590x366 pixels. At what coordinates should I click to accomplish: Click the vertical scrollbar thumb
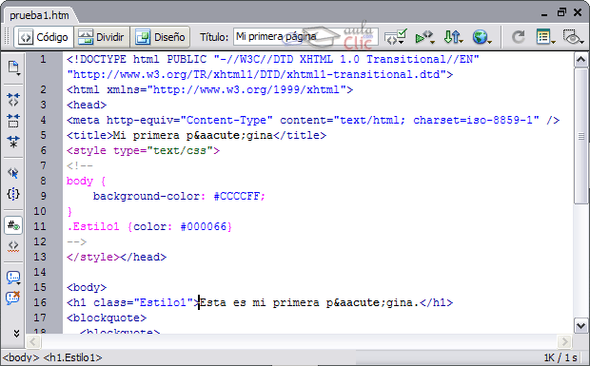click(580, 136)
